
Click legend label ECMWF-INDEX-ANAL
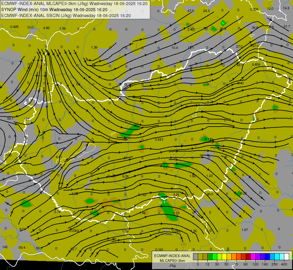pyautogui.click(x=172, y=256)
